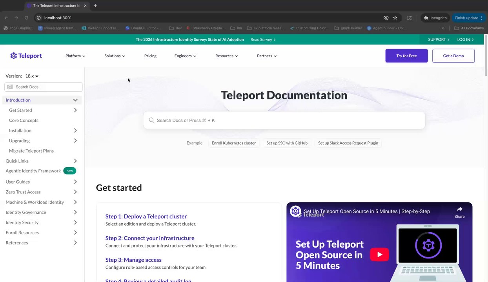Expand User Guides in sidebar

coord(75,182)
